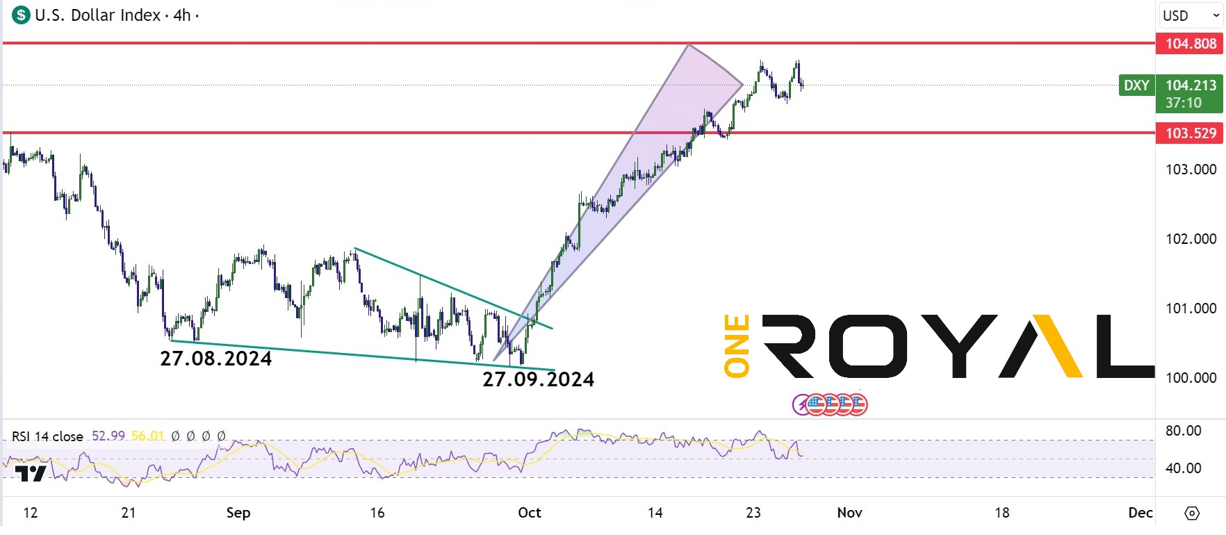The height and width of the screenshot is (535, 1226).
Task: Click the 27.08.2024 date annotation
Action: (216, 359)
